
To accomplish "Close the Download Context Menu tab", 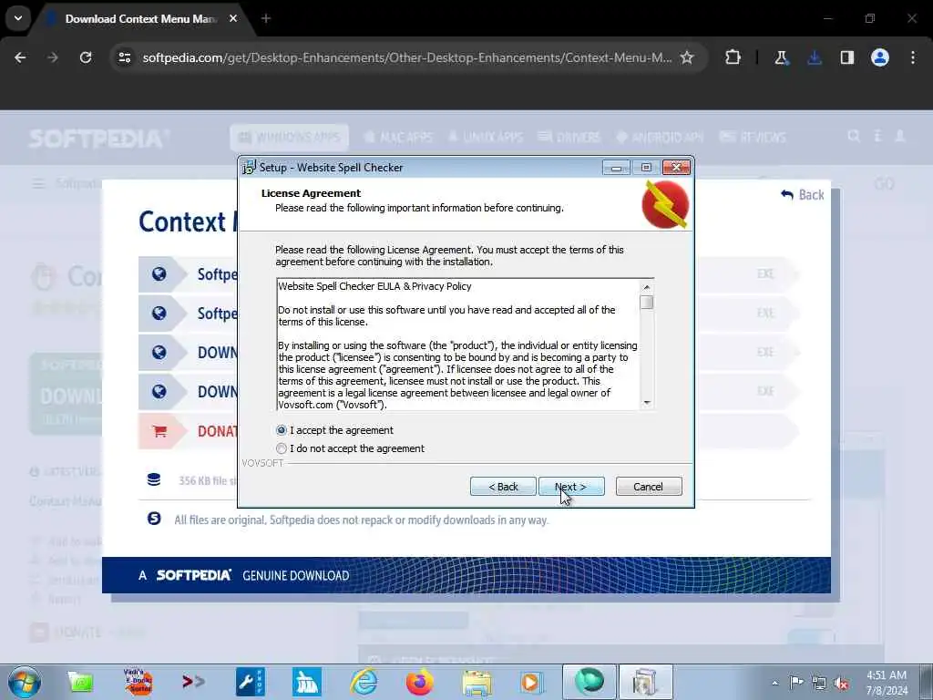I will click(233, 18).
